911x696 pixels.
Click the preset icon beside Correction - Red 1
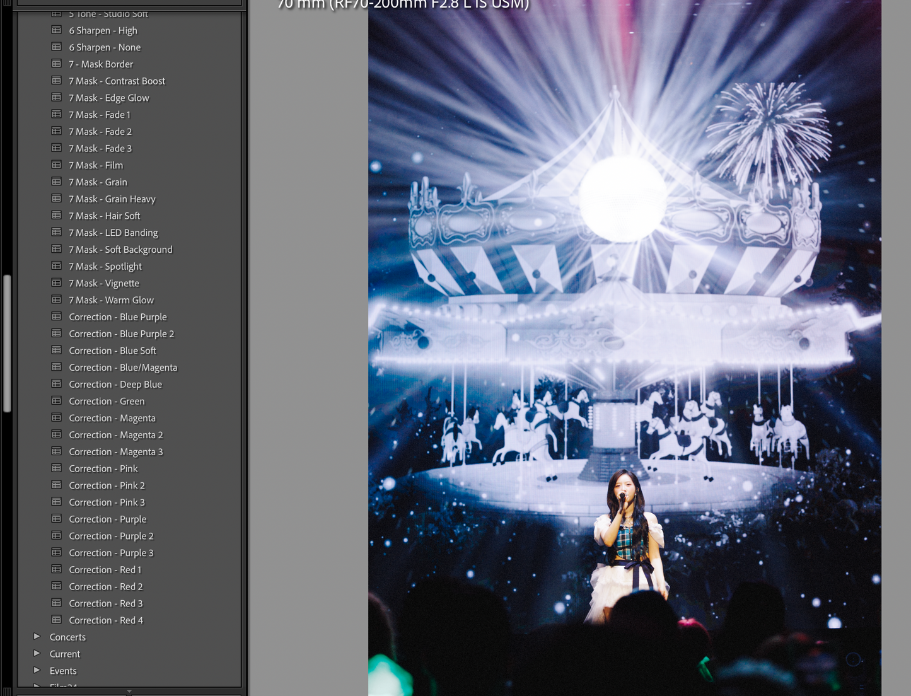coord(57,569)
